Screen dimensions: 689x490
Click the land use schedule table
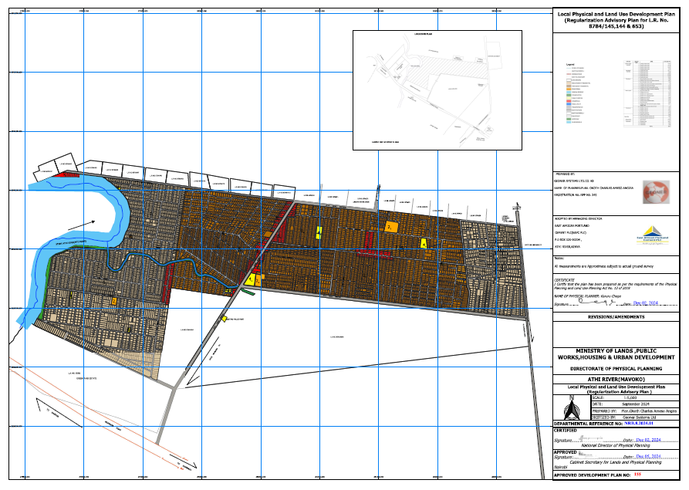tap(648, 93)
